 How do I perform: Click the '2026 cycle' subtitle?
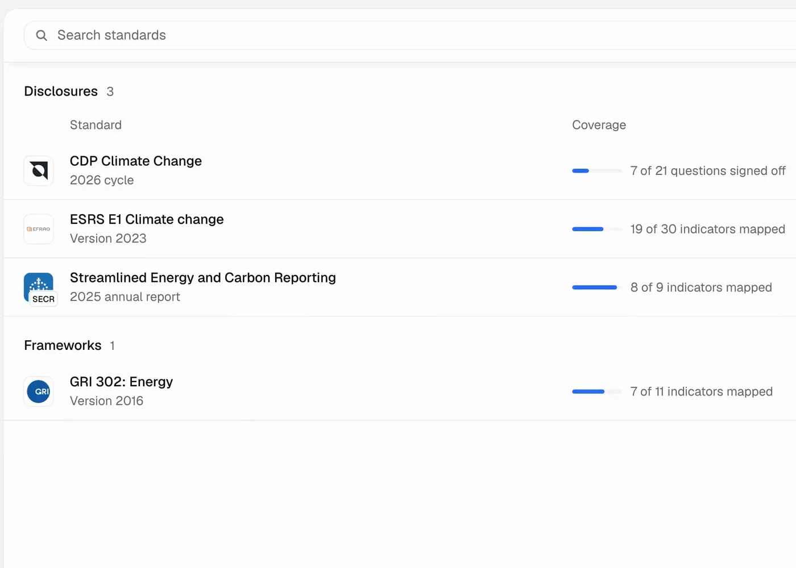(x=102, y=180)
